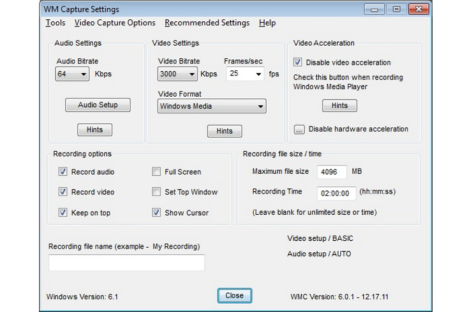Click Hints under Video Acceleration
The width and height of the screenshot is (469, 312).
pos(339,105)
